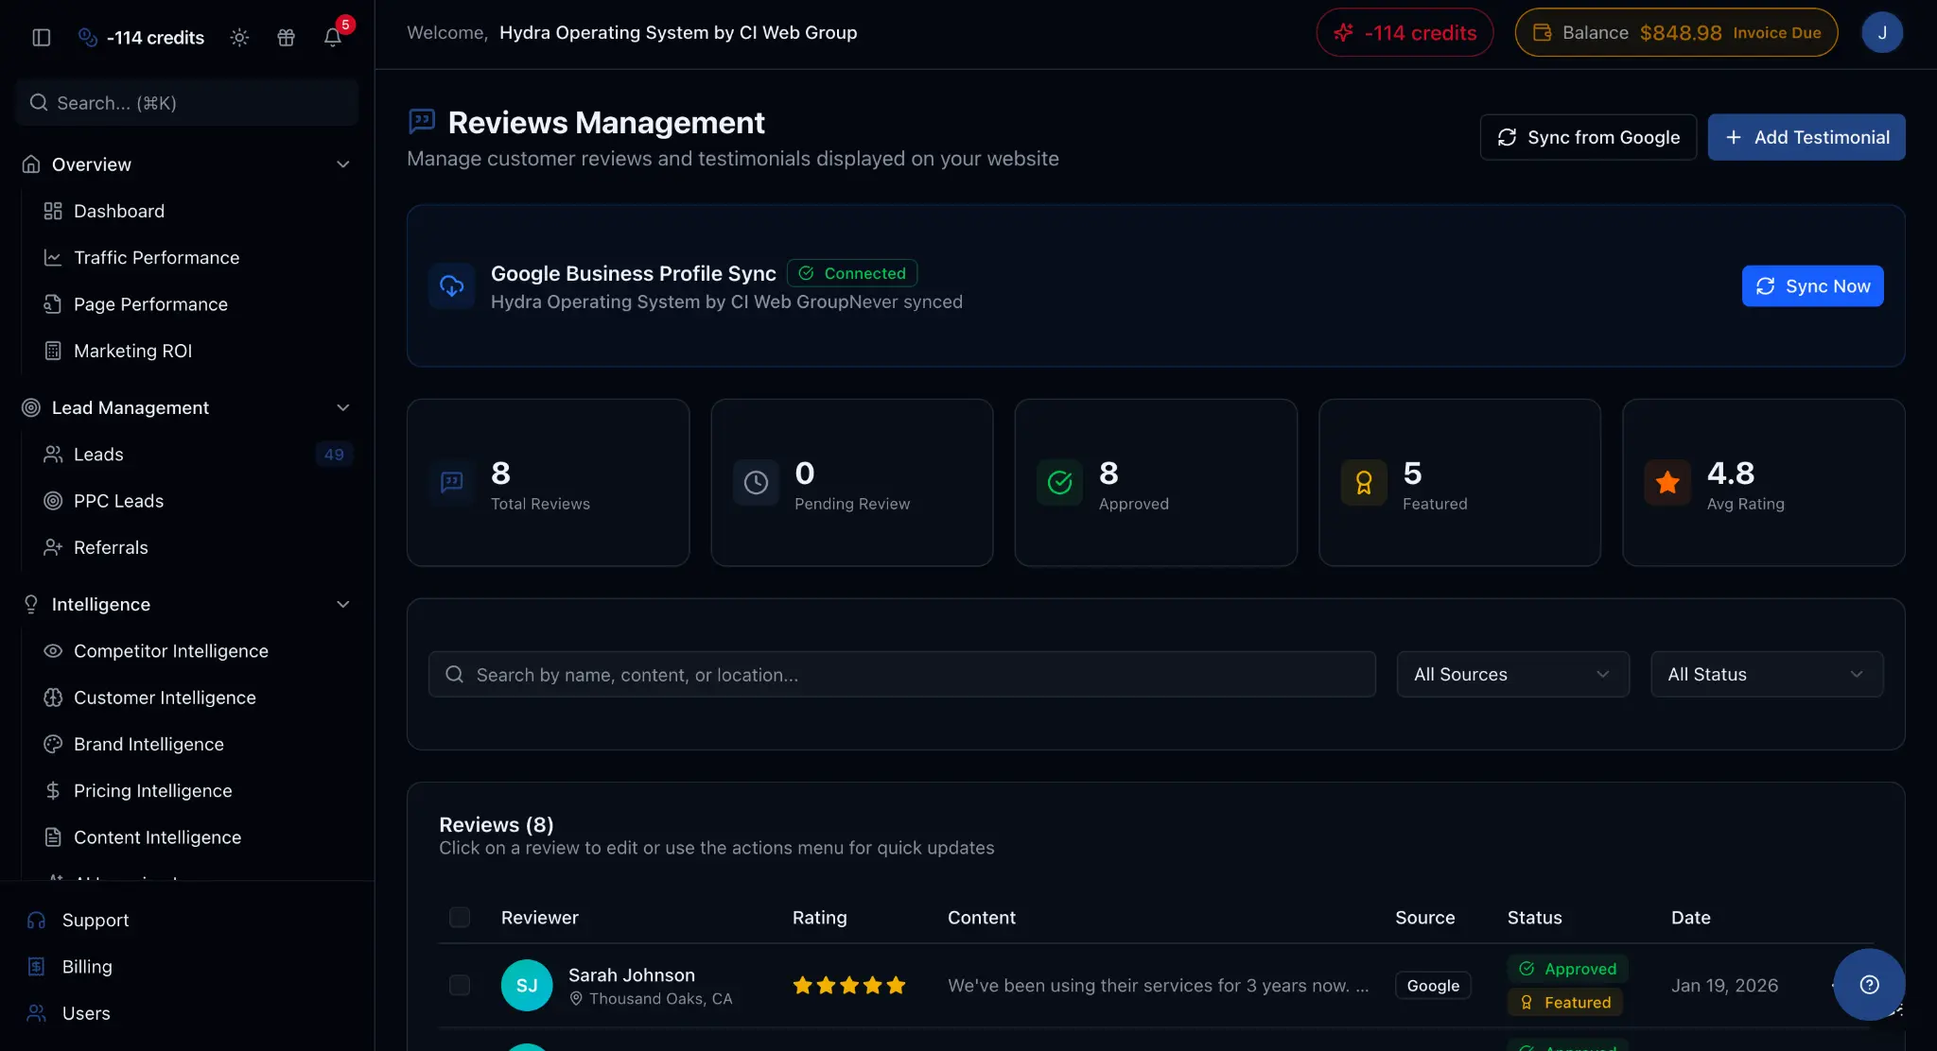Image resolution: width=1937 pixels, height=1051 pixels.
Task: Click Featured badge for Sarah Johnson
Action: (1564, 1002)
